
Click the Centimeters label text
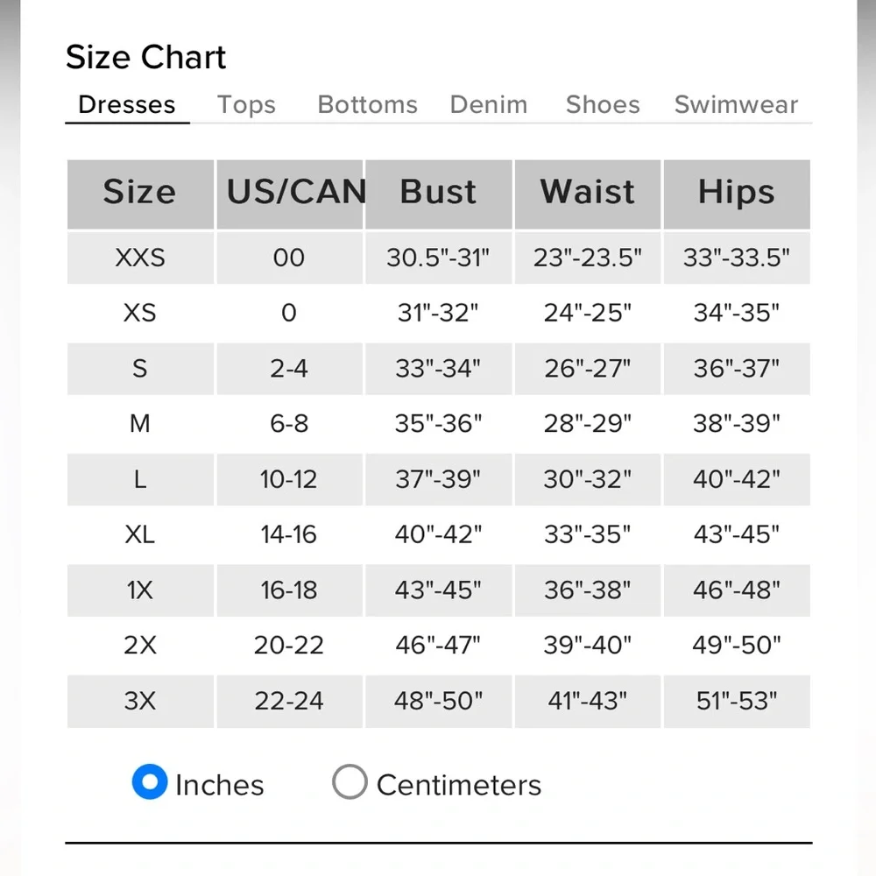(x=459, y=785)
